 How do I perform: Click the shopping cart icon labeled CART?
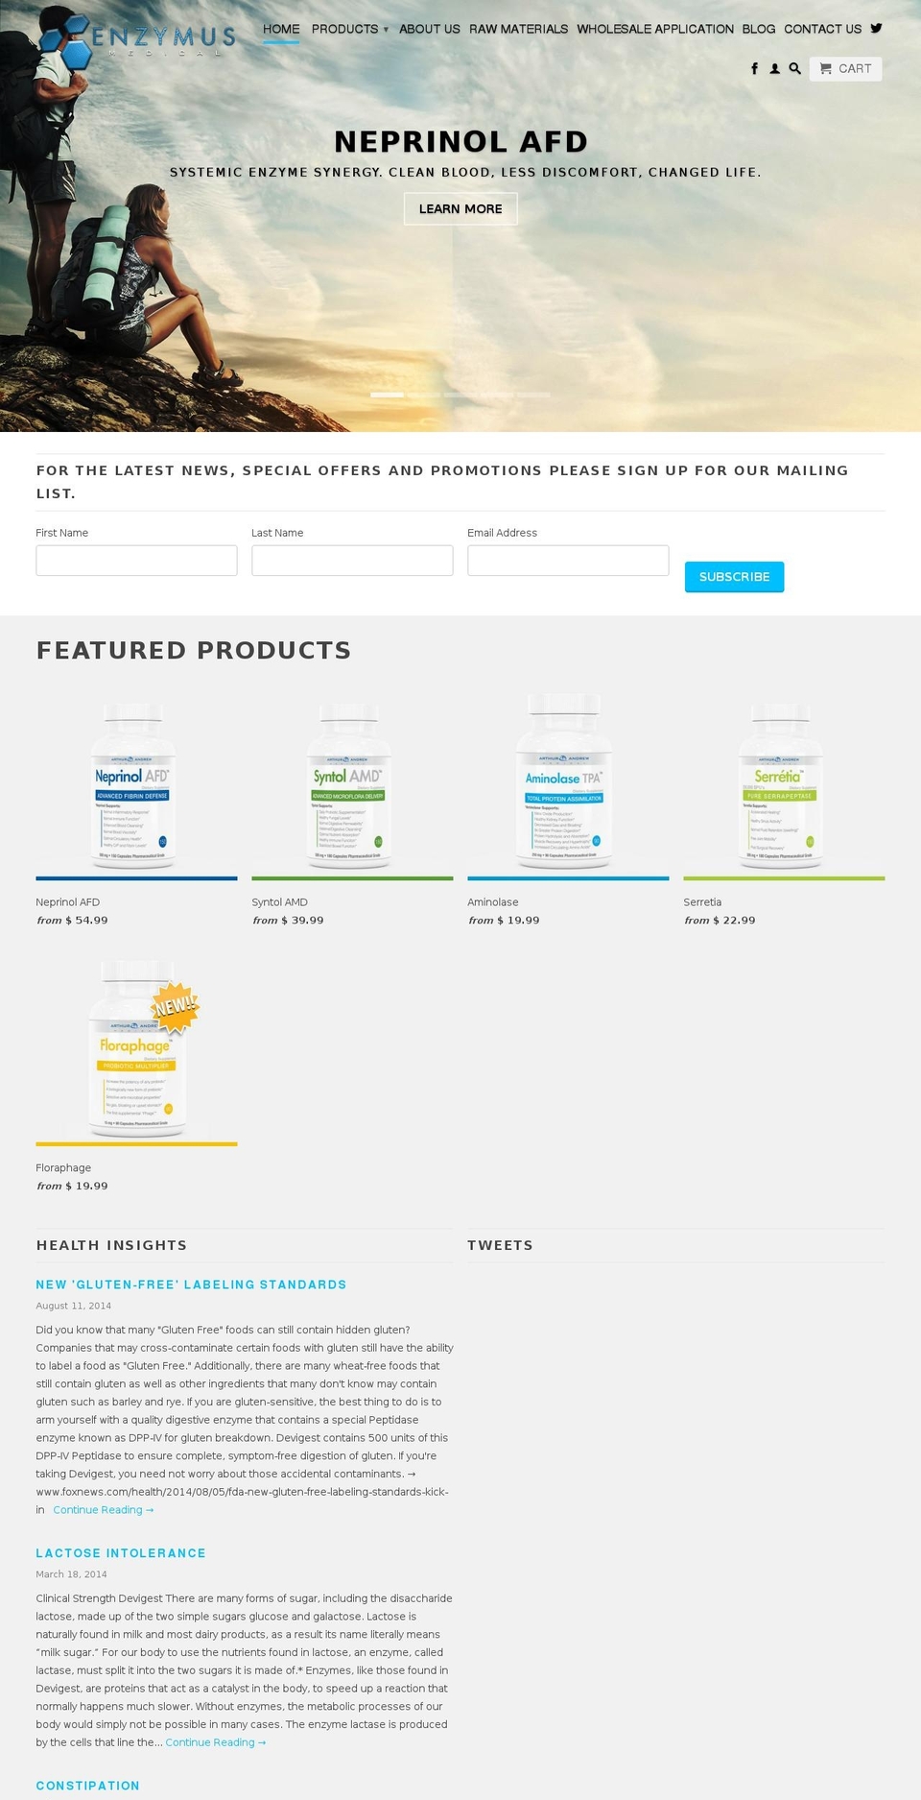coord(845,68)
